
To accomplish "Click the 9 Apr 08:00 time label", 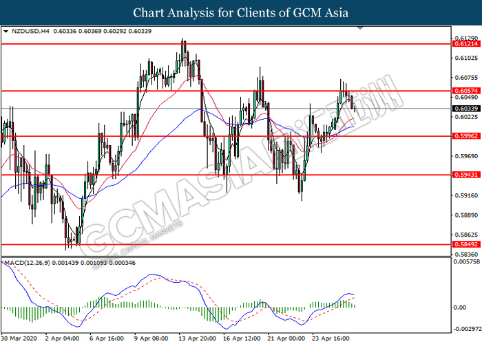I will click(x=151, y=338).
